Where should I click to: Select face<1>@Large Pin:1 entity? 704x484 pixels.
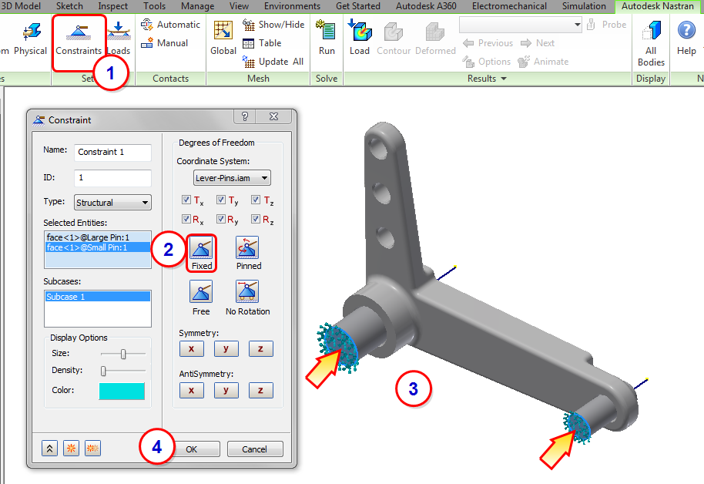(x=98, y=237)
